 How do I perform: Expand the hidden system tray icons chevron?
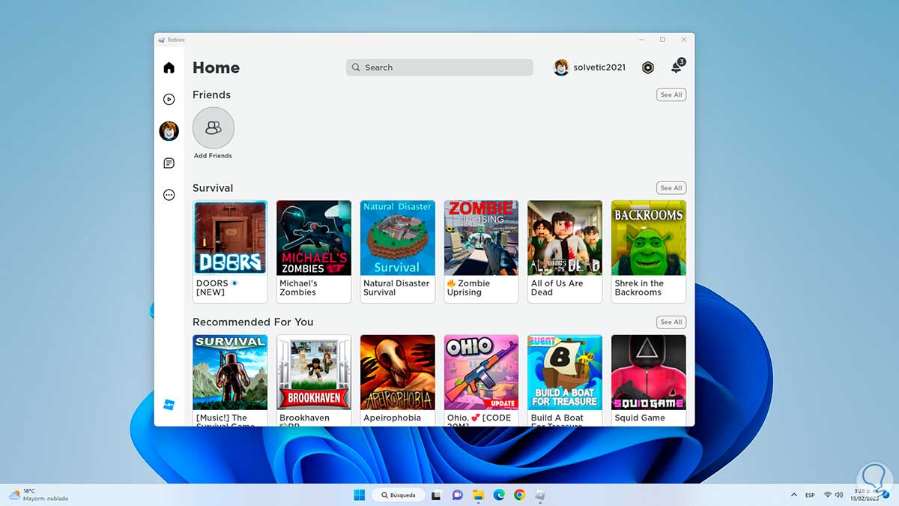click(794, 495)
